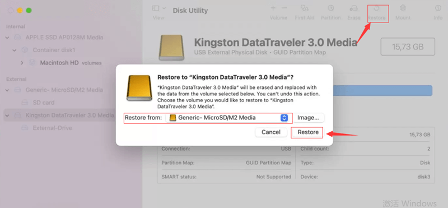Click the Device: disk3 row
This screenshot has width=448, height=208.
365,177
